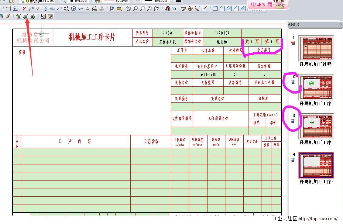Click the properties panel icon
The width and height of the screenshot is (343, 224).
(112, 9)
